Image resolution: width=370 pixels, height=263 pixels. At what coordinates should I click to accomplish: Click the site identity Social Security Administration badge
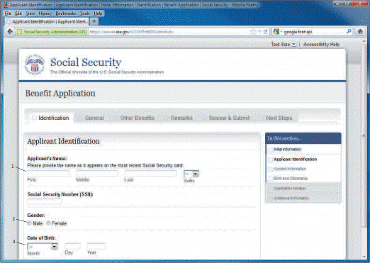tap(52, 32)
